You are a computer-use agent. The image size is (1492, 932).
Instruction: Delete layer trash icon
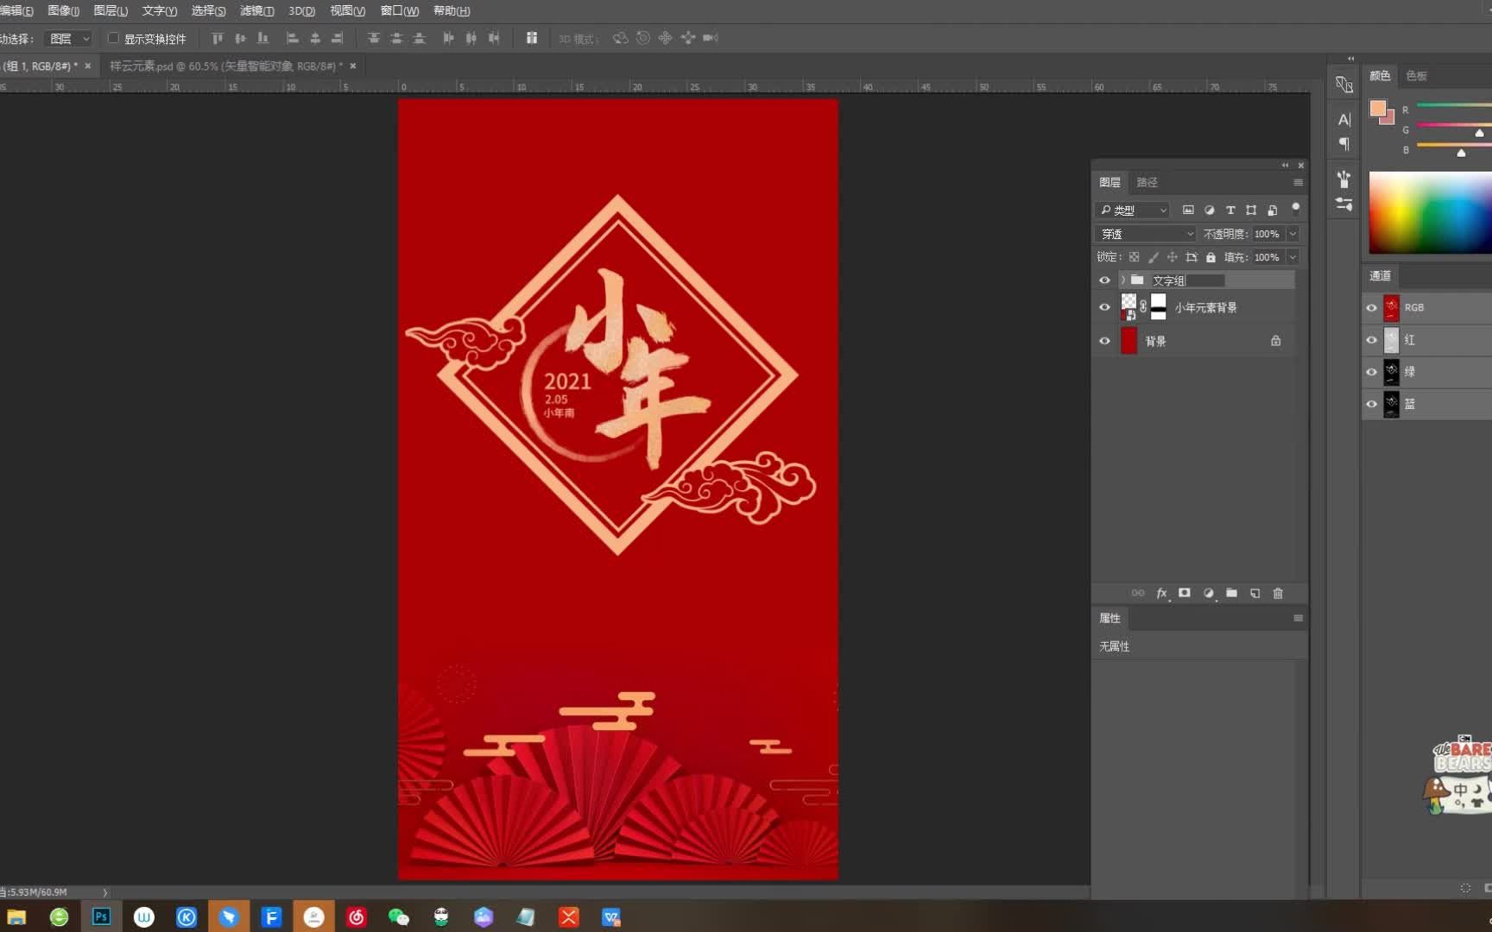coord(1279,593)
